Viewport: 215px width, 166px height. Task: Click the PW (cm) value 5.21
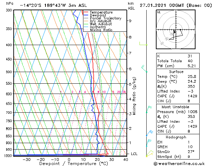pyautogui.click(x=191, y=66)
